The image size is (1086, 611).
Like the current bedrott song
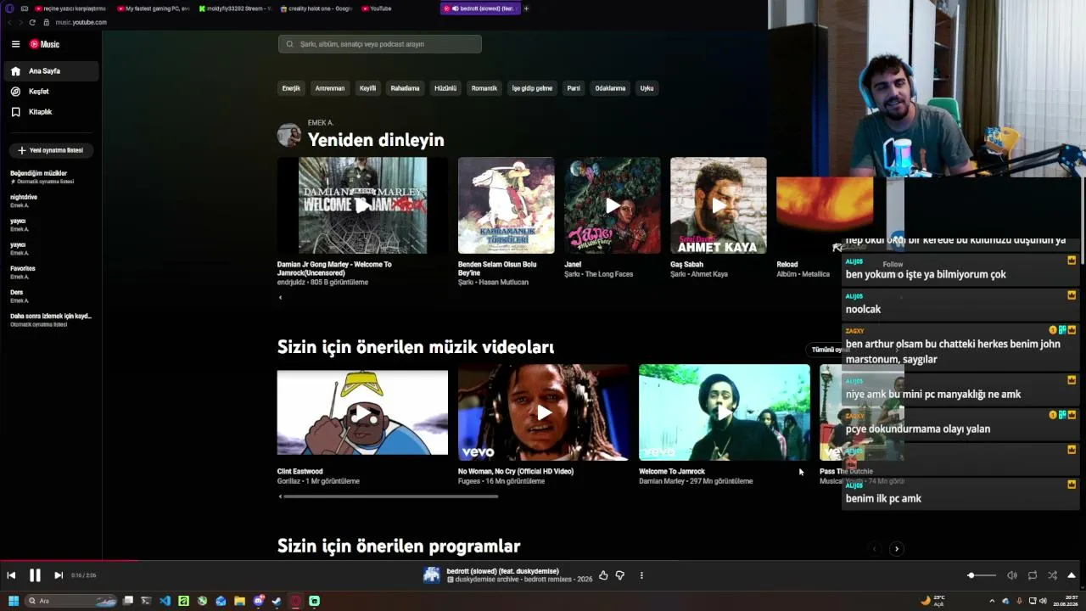(x=603, y=575)
